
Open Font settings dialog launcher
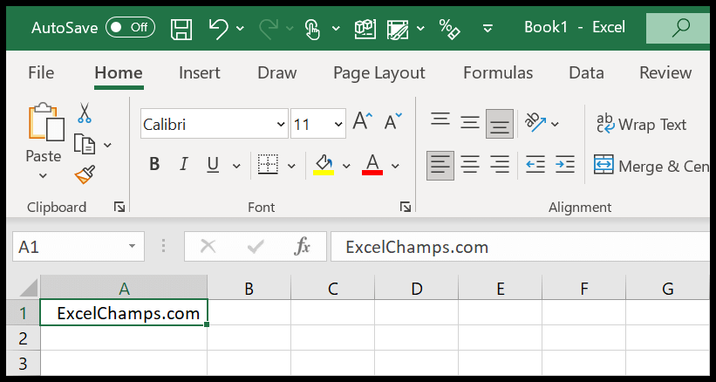pyautogui.click(x=405, y=208)
